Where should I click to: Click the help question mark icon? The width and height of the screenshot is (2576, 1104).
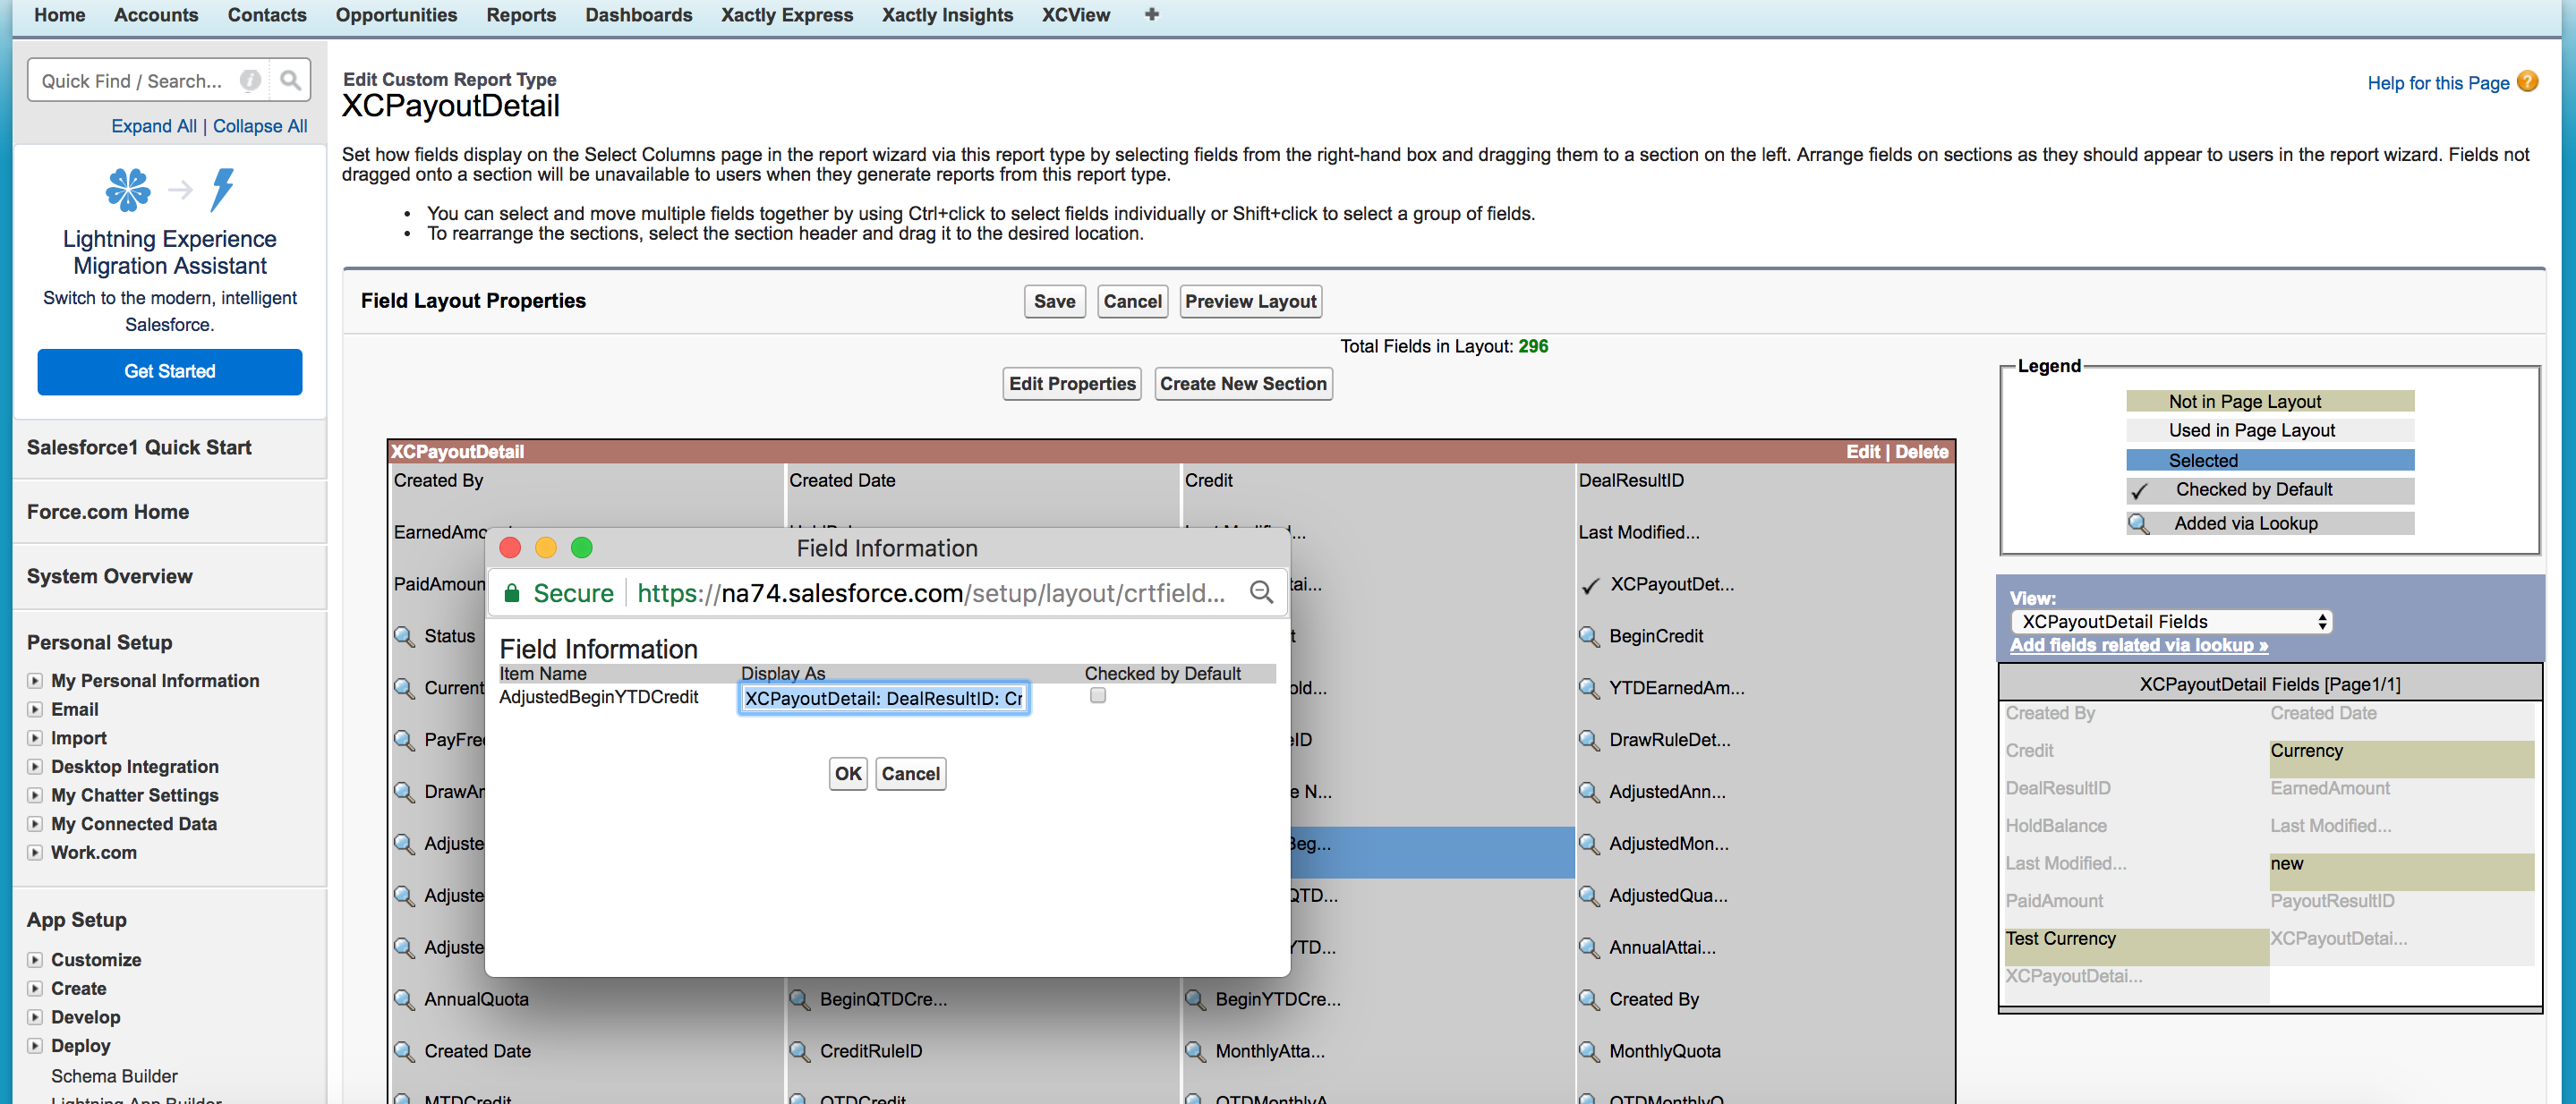click(x=2527, y=82)
